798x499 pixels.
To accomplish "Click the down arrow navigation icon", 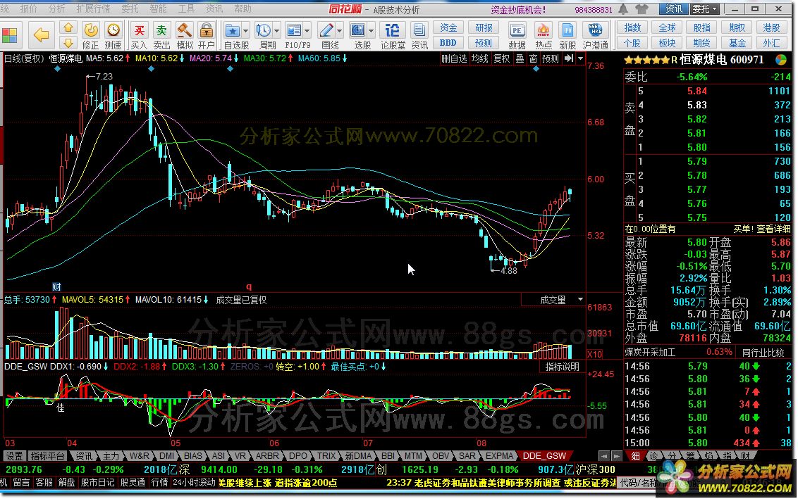I will [68, 43].
